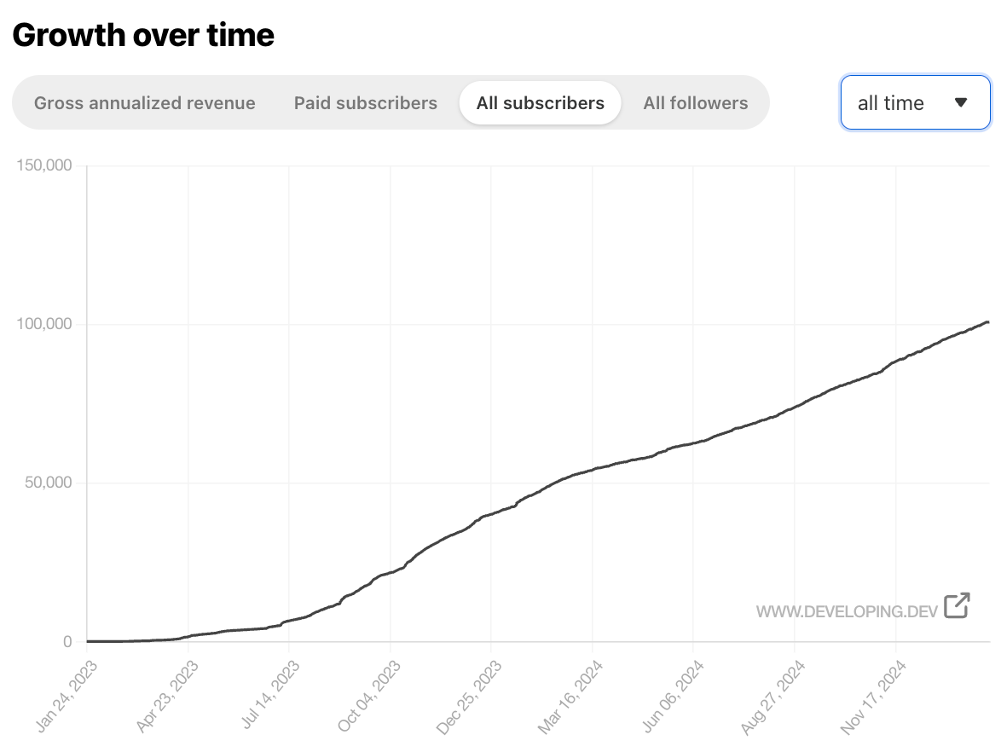Click the Aug 27, 2024 axis date

772,695
